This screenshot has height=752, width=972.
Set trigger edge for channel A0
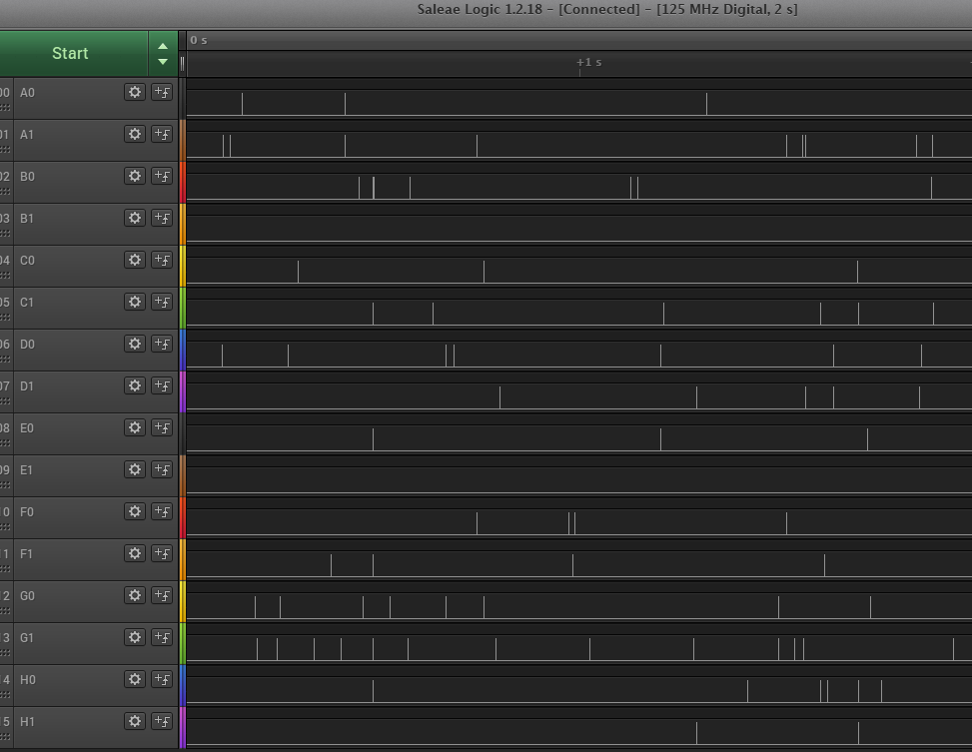(162, 92)
